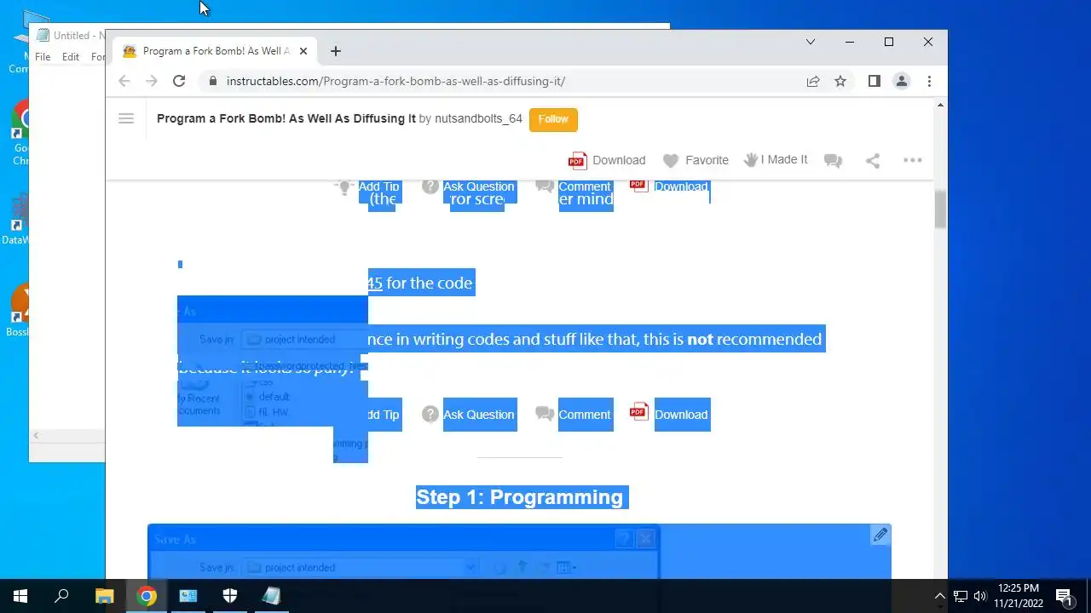Go forward in Chrome

[152, 81]
